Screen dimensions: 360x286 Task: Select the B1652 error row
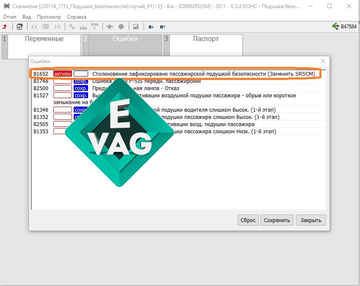point(178,74)
